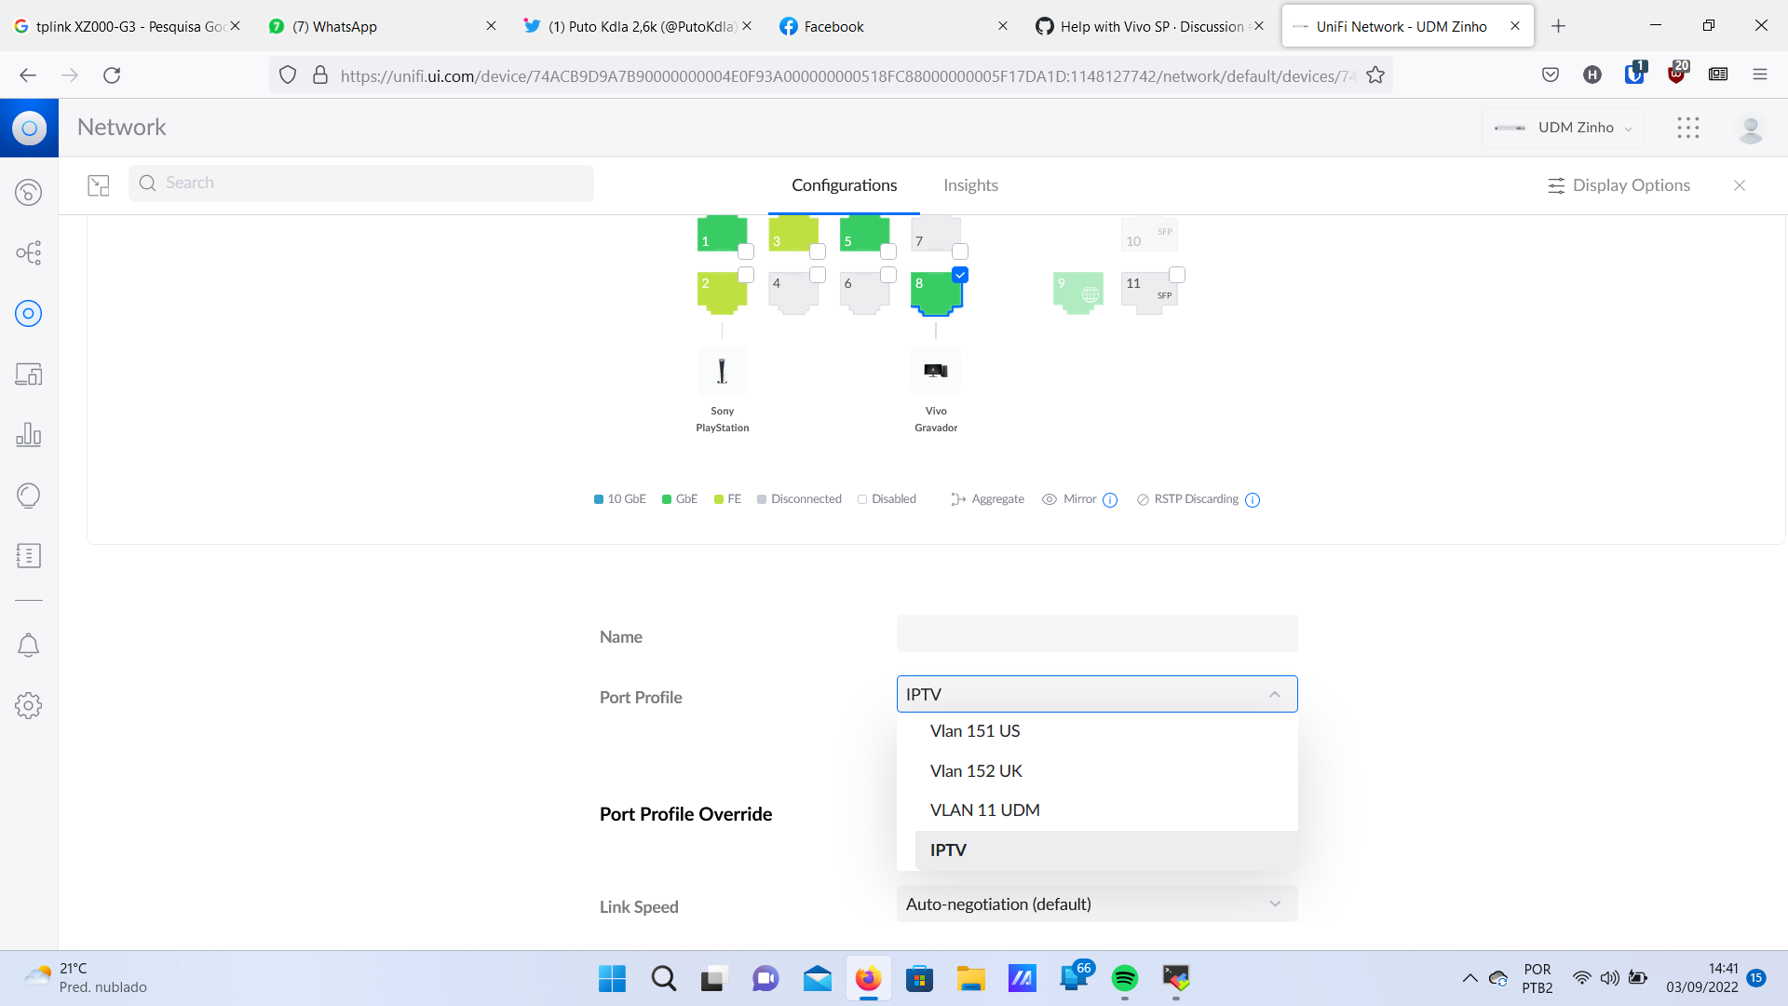Screen dimensions: 1788x1006
Task: Open the system log list sidebar icon
Action: tap(28, 556)
